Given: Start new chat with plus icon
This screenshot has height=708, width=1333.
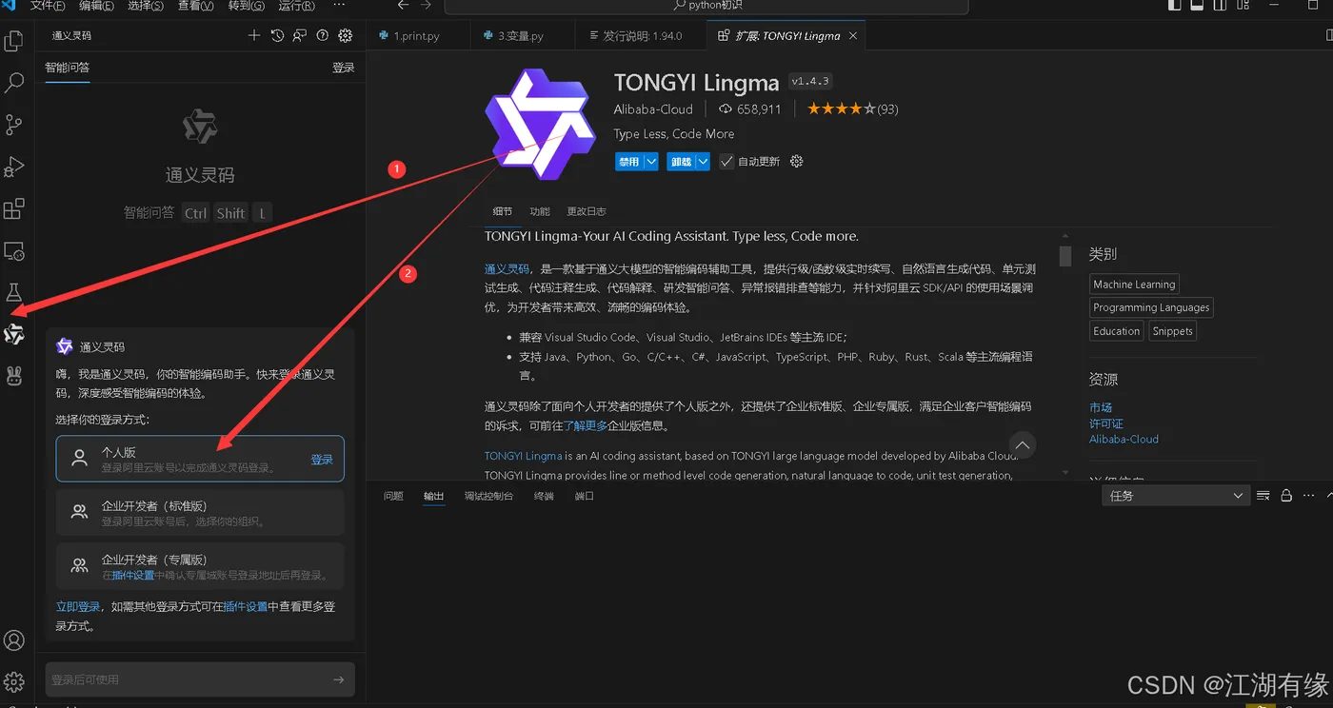Looking at the screenshot, I should coord(254,35).
